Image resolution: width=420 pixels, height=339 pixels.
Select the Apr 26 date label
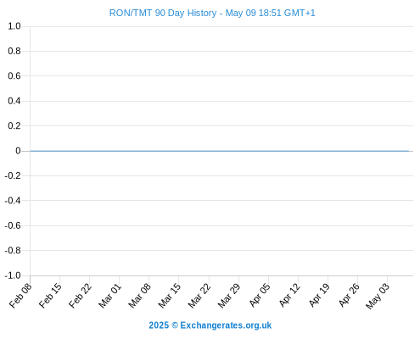coord(349,296)
